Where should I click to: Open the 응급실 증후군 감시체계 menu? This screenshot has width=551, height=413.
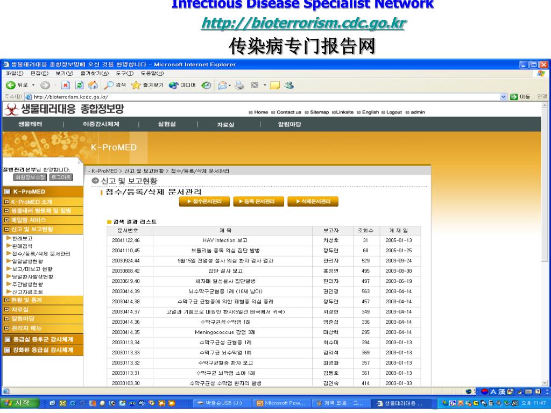point(43,340)
